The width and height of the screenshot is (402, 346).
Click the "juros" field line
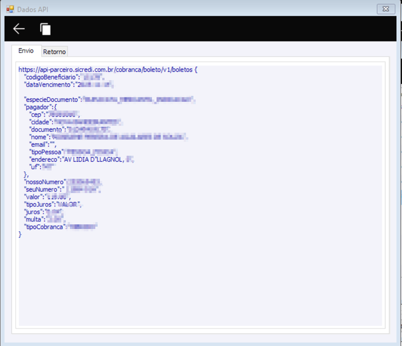click(x=44, y=212)
